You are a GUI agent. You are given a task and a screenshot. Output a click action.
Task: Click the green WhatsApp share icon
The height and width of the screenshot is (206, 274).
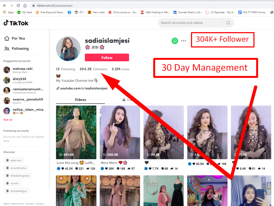tap(175, 41)
